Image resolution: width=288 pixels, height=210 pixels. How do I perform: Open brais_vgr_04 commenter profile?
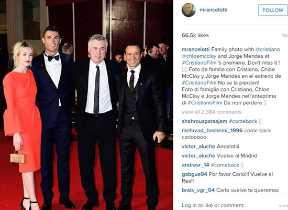(x=198, y=190)
